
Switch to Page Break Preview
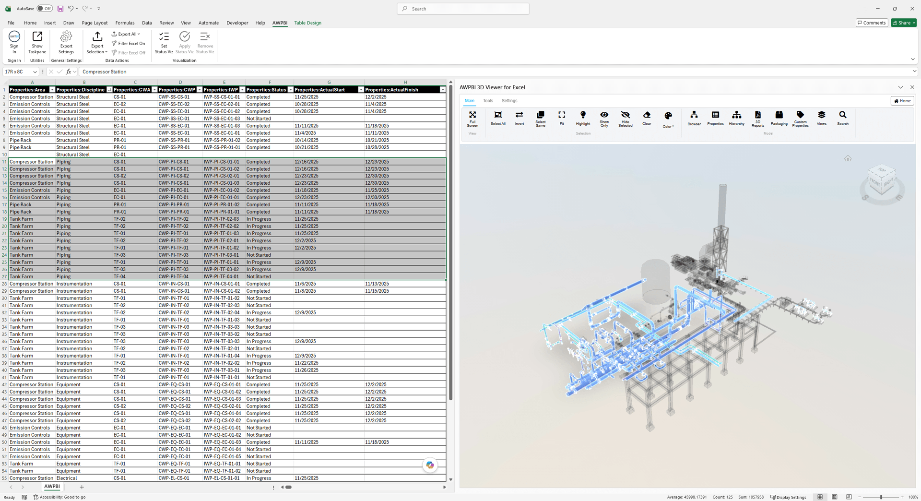click(849, 497)
